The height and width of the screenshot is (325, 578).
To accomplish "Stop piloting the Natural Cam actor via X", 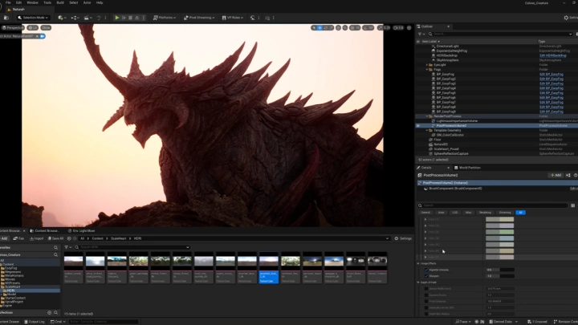I will [37, 36].
